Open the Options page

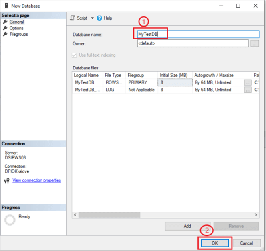point(16,28)
